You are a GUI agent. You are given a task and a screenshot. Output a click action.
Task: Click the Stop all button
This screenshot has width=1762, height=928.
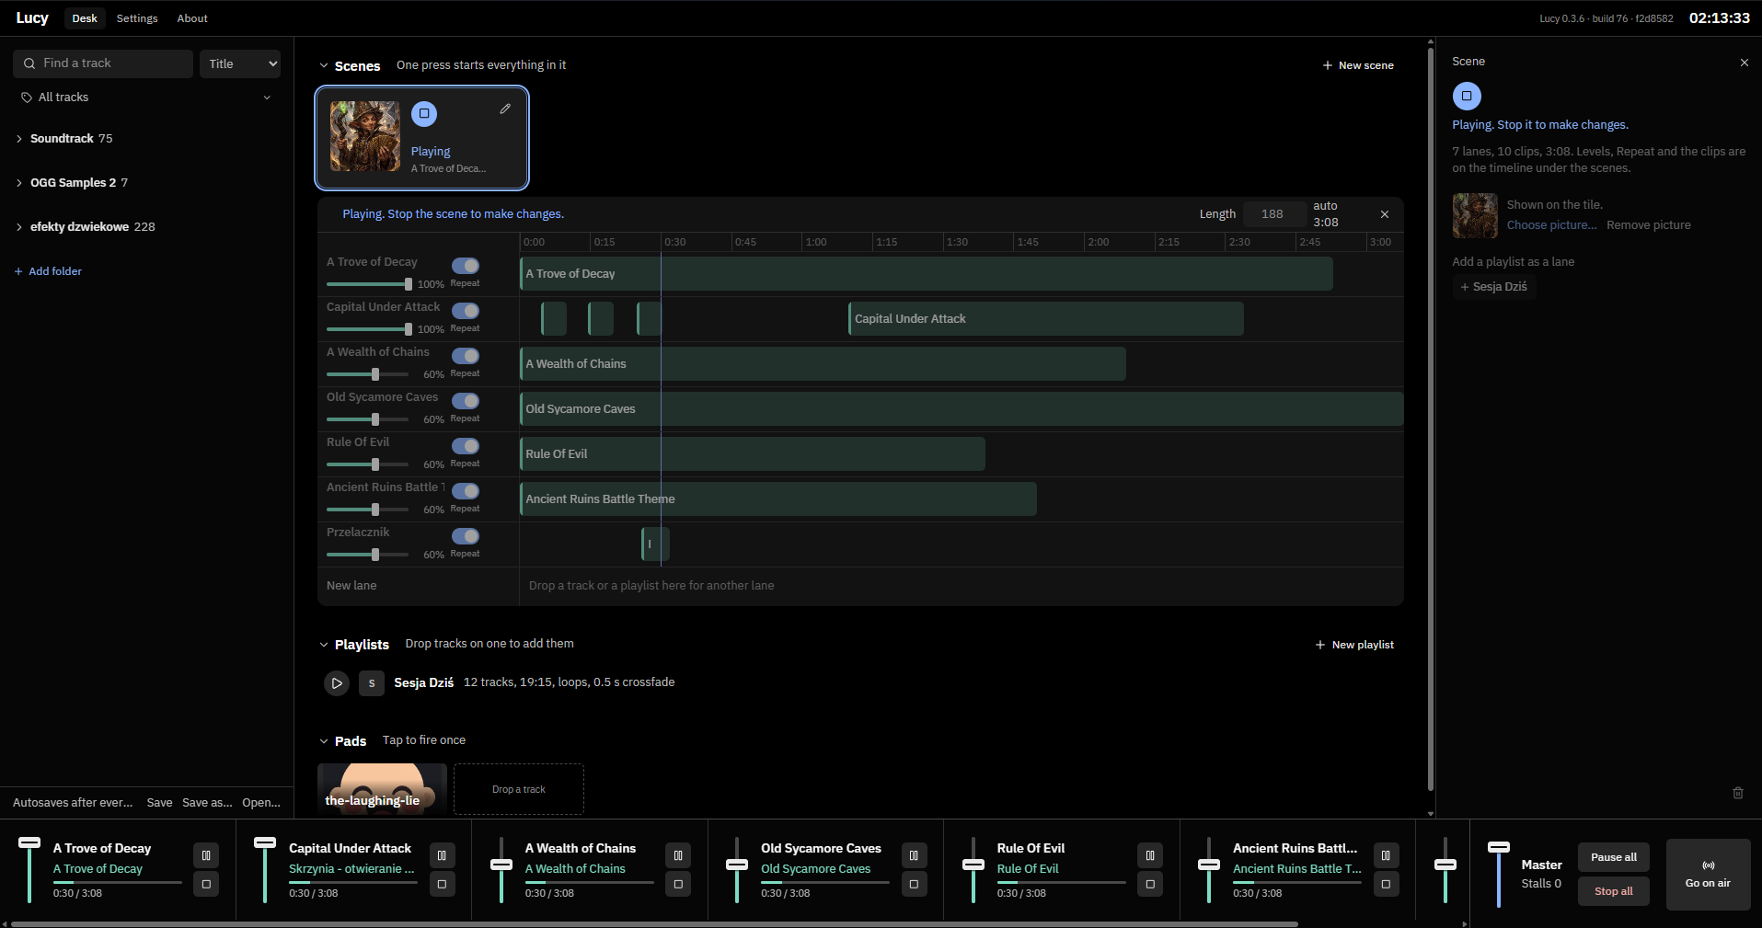click(x=1614, y=891)
